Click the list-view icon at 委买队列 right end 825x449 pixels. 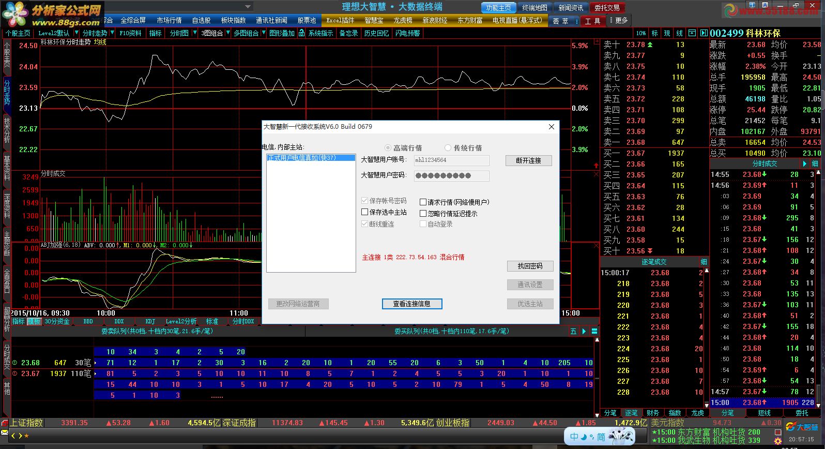594,331
